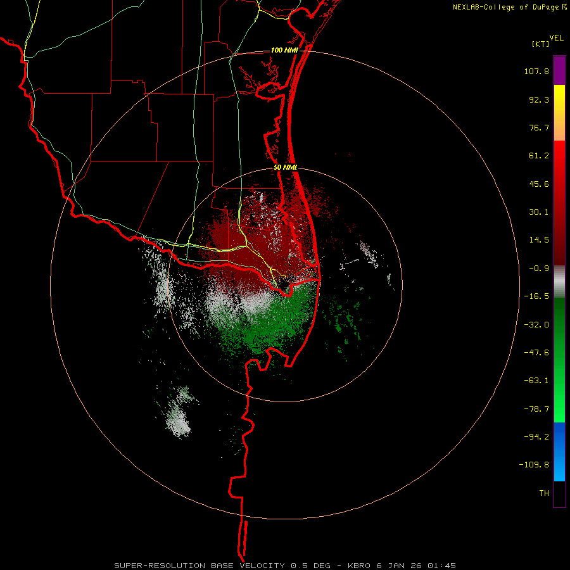The width and height of the screenshot is (570, 570).
Task: Click the -0.9 velocity legend value
Action: (539, 269)
